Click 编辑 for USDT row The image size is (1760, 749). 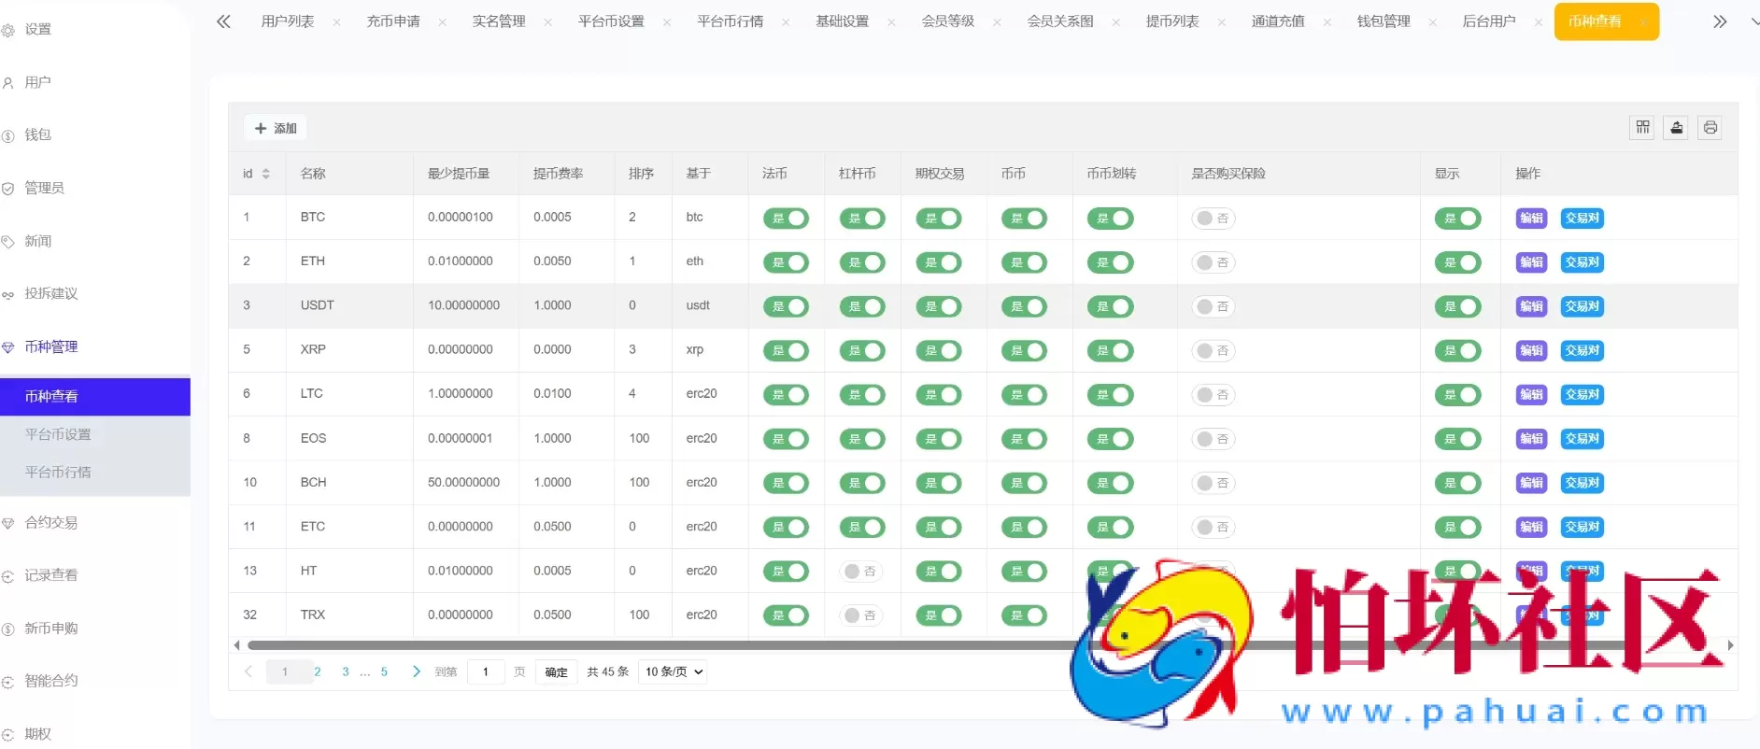click(1531, 306)
